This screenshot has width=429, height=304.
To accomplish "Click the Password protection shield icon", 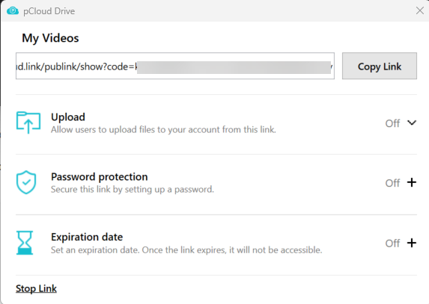I will coord(26,182).
